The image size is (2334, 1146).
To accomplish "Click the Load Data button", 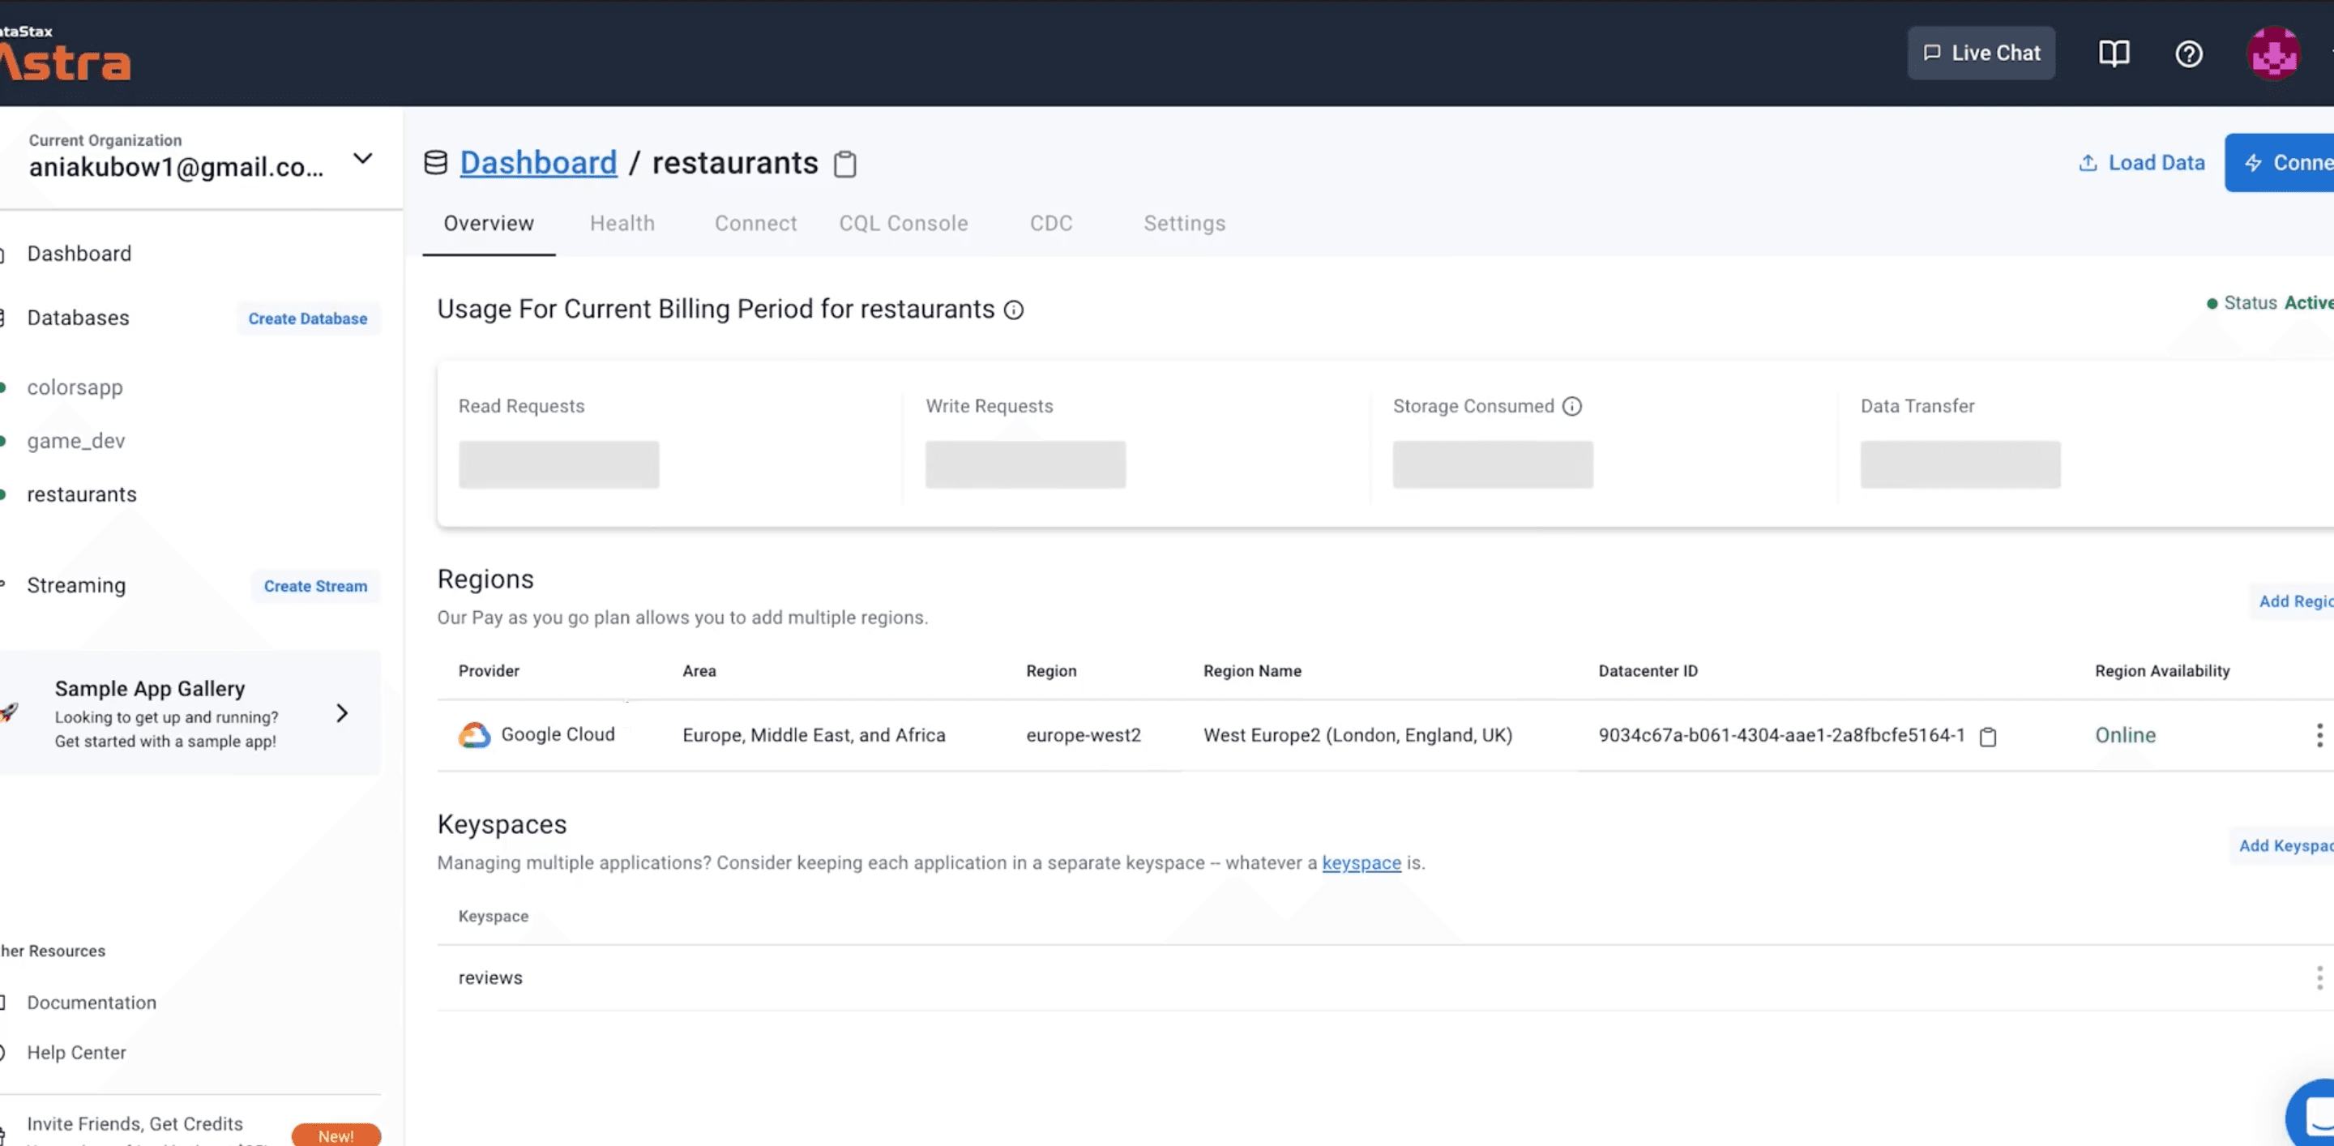I will [x=2142, y=163].
